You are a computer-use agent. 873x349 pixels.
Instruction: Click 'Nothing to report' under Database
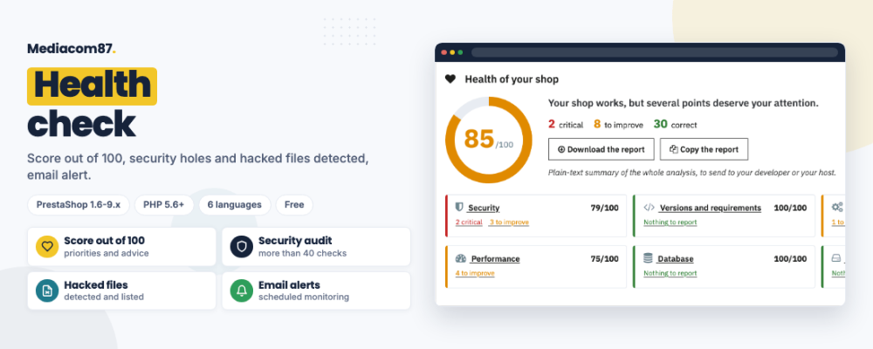click(670, 273)
